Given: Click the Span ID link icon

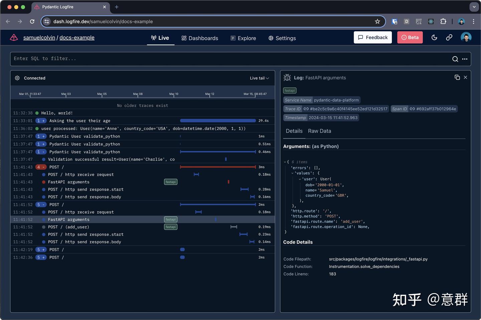Looking at the screenshot, I should tap(412, 109).
